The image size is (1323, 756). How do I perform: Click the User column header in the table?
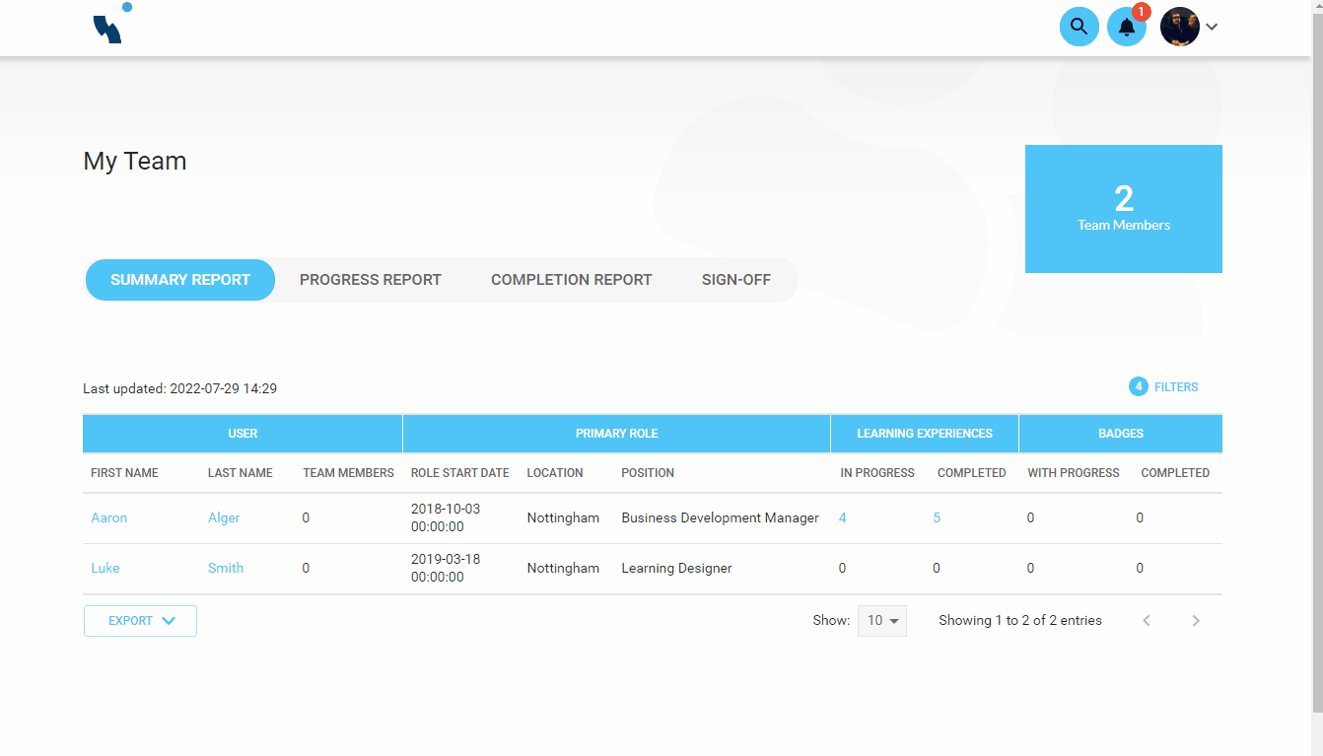coord(243,433)
